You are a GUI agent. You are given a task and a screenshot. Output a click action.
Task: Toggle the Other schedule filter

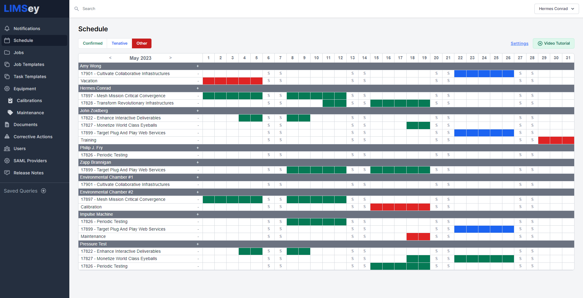(x=142, y=43)
